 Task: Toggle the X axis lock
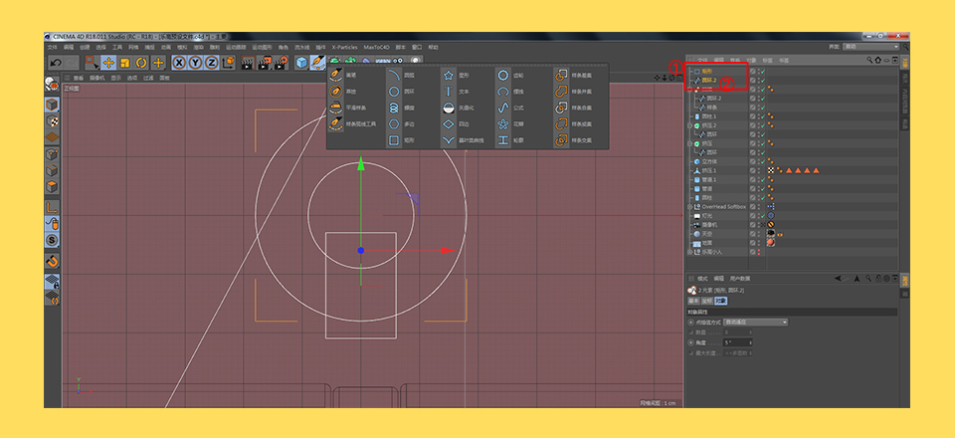pos(179,63)
